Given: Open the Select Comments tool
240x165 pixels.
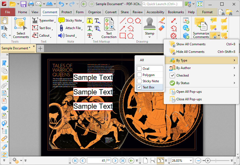Looking at the screenshot, I should pyautogui.click(x=21, y=28).
